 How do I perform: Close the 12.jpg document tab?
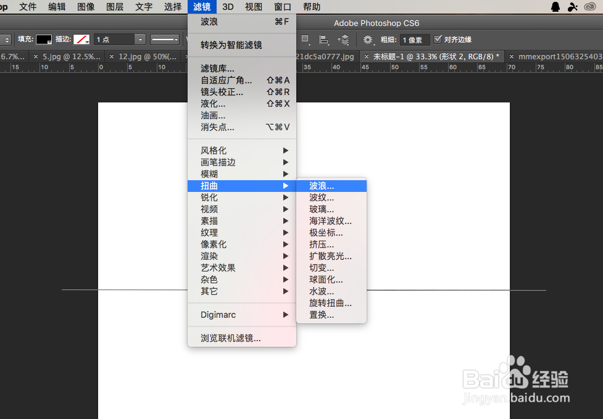tap(112, 57)
